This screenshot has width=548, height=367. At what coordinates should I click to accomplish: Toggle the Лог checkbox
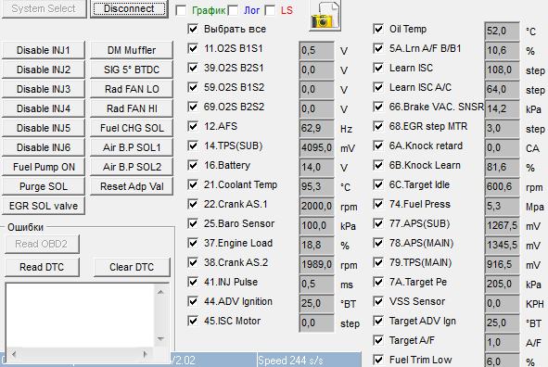point(233,10)
